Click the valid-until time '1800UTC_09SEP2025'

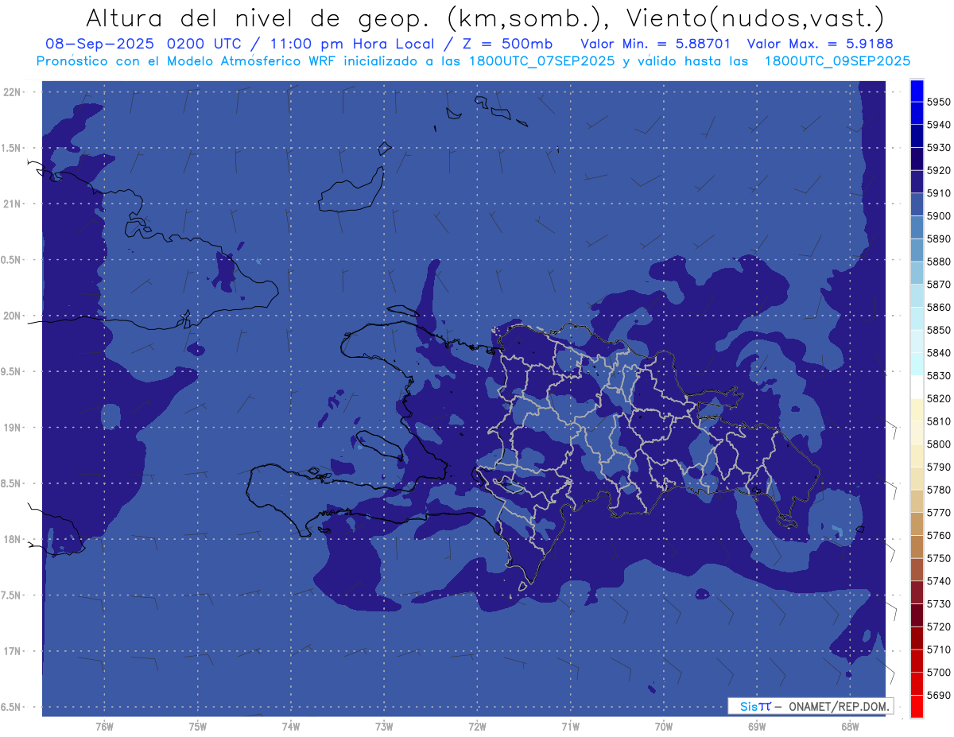click(x=837, y=61)
